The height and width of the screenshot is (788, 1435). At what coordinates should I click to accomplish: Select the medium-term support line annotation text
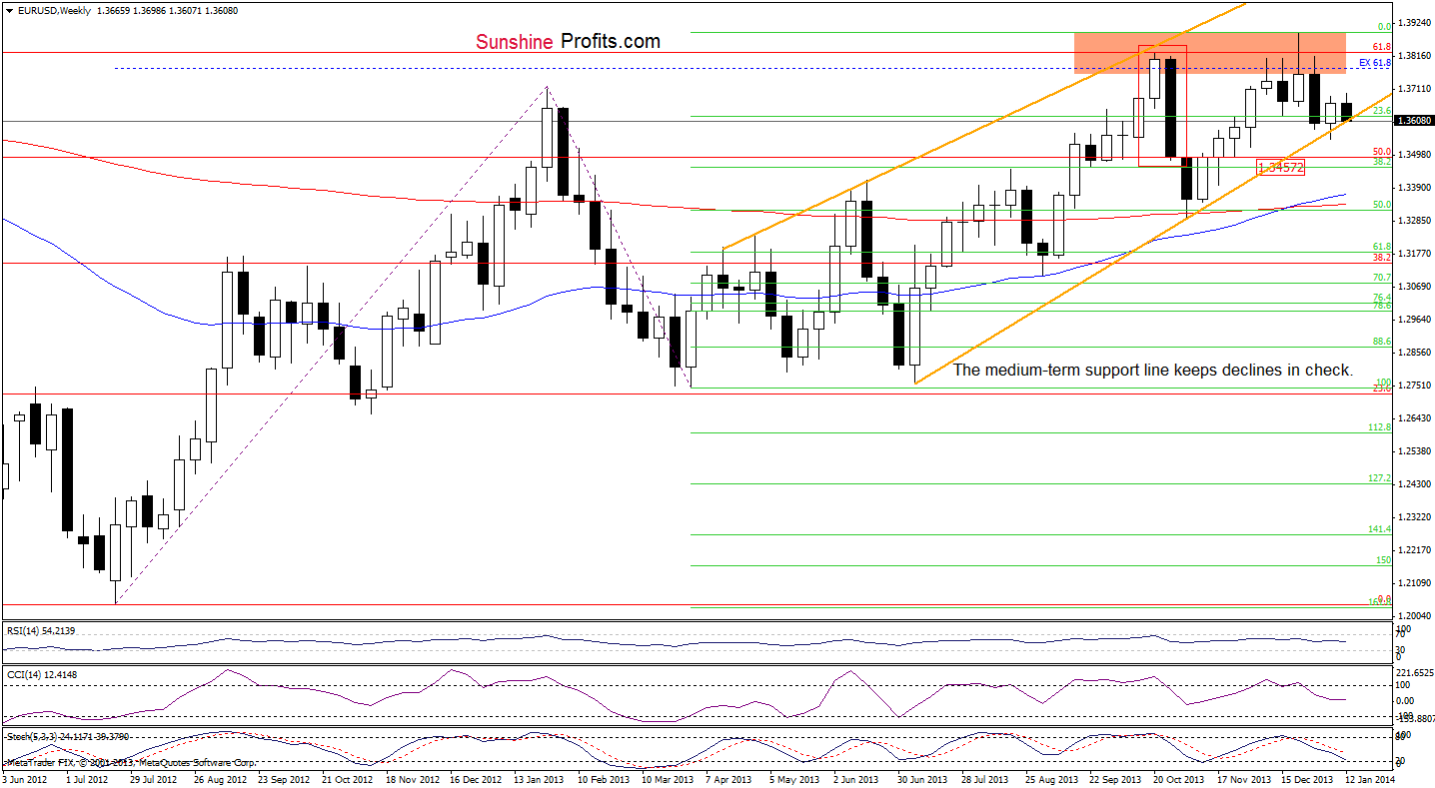pyautogui.click(x=1153, y=370)
